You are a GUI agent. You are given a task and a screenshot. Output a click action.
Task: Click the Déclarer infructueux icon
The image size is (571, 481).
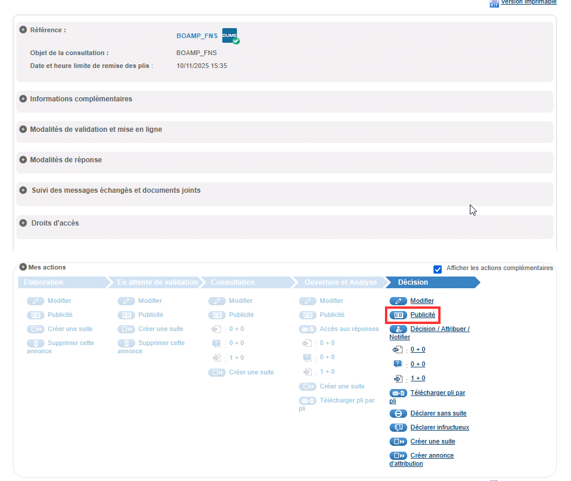coord(398,427)
